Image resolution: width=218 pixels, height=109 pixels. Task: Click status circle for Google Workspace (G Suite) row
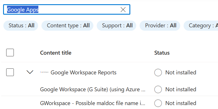pyautogui.click(x=158, y=89)
